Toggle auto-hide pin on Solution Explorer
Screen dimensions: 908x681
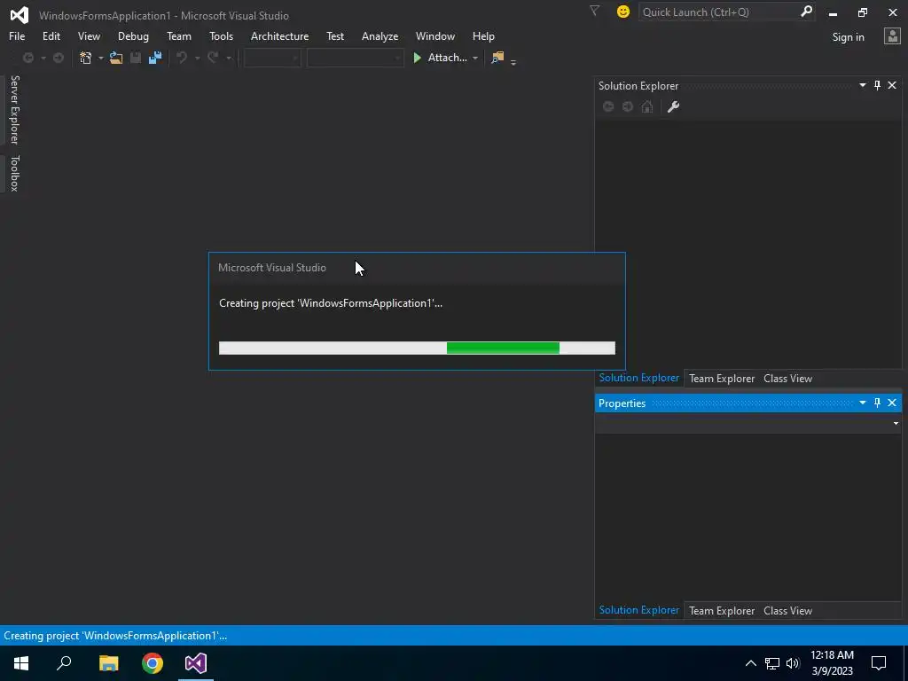pos(877,85)
